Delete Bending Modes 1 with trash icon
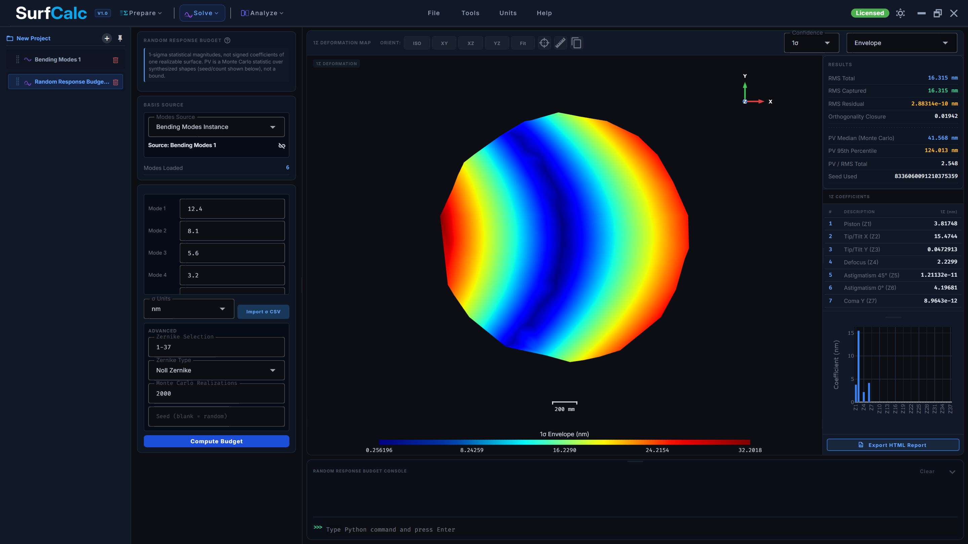 click(116, 60)
